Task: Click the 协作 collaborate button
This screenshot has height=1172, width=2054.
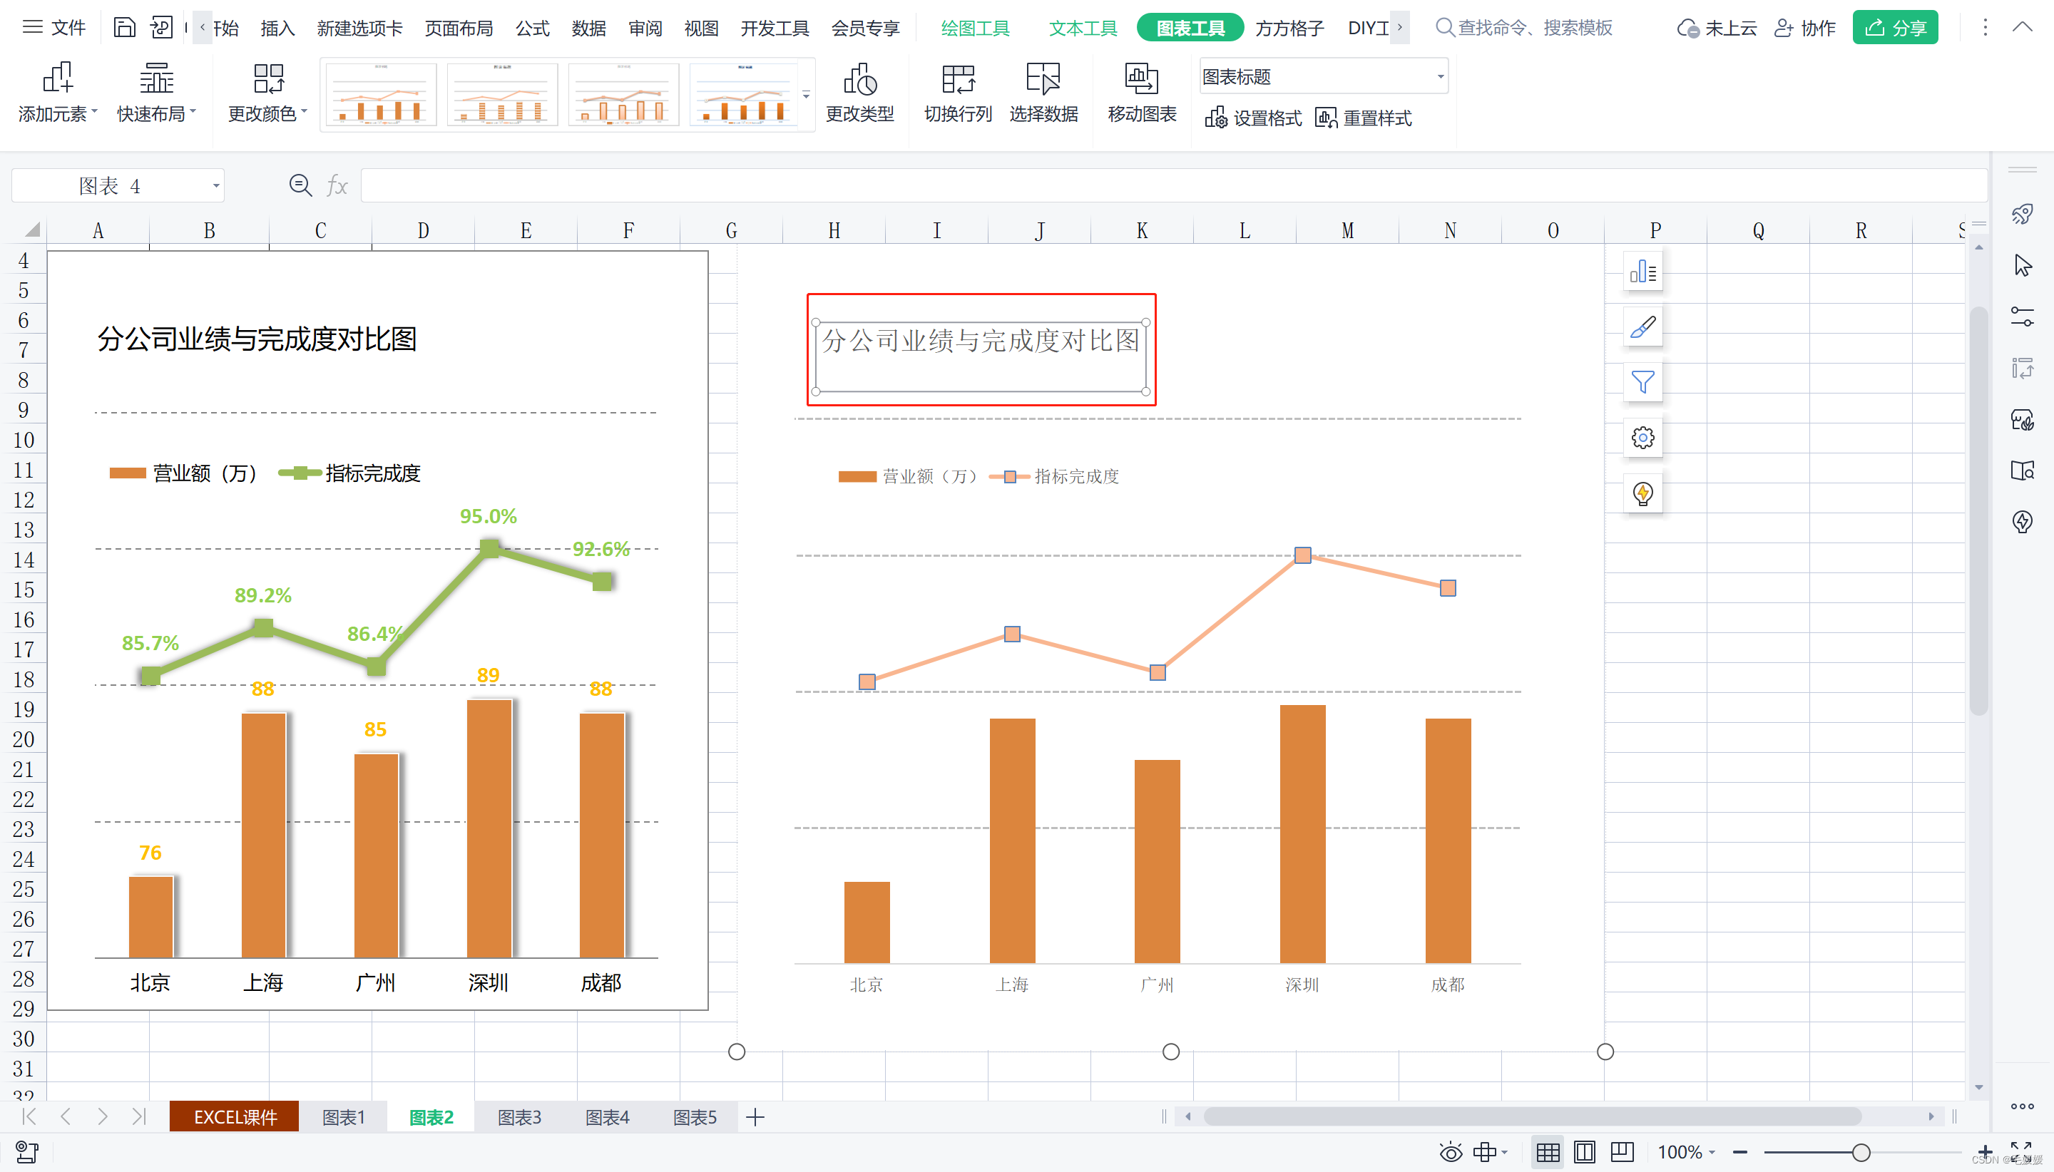Action: click(1804, 29)
